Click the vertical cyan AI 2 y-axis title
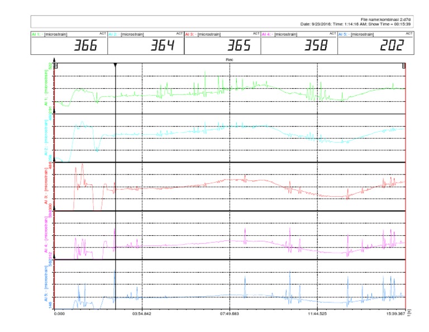Screen dimensions: 429x332 click(46, 137)
